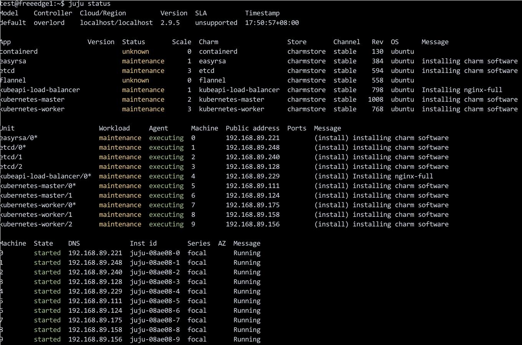
Task: Click the 'juju status' command text
Action: click(x=89, y=4)
